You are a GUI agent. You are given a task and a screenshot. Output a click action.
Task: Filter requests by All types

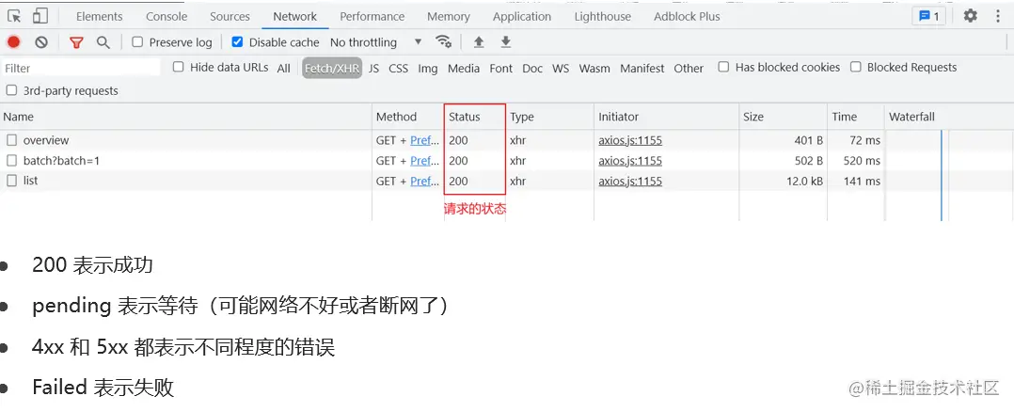pyautogui.click(x=284, y=68)
